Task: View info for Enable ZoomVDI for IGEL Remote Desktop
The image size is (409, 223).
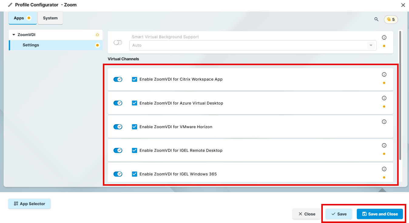Action: (384, 145)
